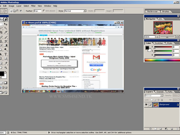Viewport: 180px width, 135px height.
Task: Toggle Anti-aliased checkbox
Action: (44, 11)
